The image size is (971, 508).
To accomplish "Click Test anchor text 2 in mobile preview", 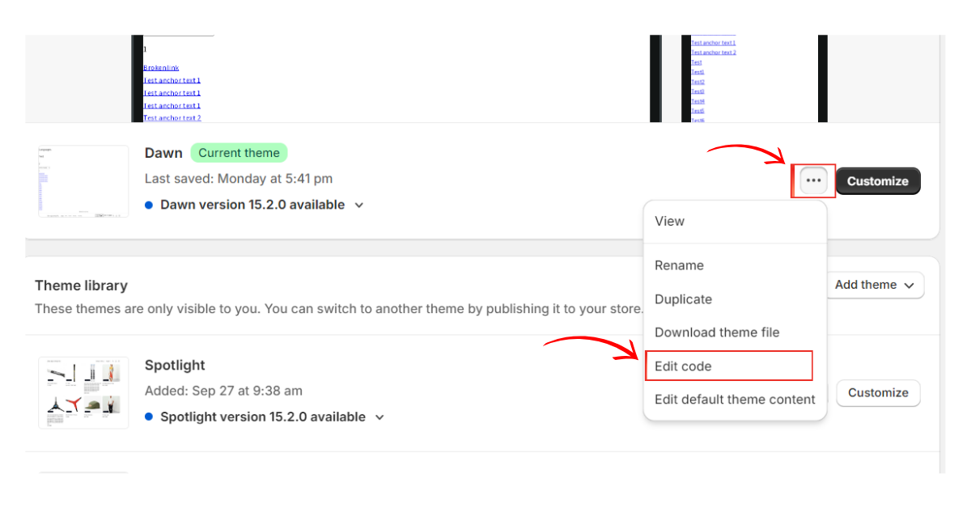I will (713, 53).
